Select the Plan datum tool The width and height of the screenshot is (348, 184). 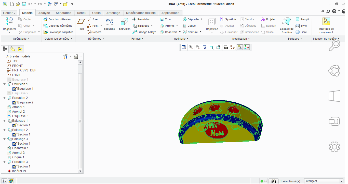click(81, 24)
